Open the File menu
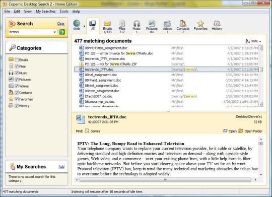The height and width of the screenshot is (197, 272). point(7,11)
